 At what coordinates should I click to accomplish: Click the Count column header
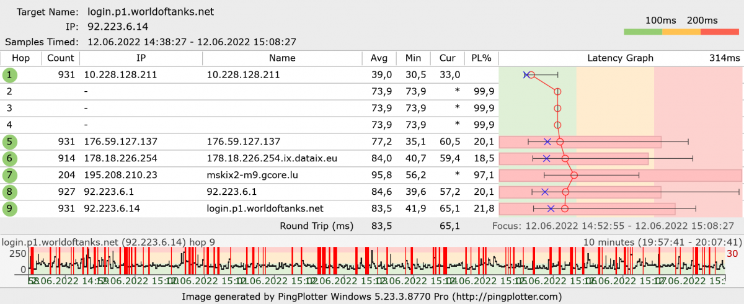click(x=60, y=58)
